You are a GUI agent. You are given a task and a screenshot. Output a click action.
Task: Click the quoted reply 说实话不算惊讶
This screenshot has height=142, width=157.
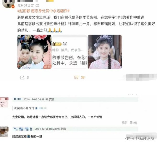click(x=24, y=108)
